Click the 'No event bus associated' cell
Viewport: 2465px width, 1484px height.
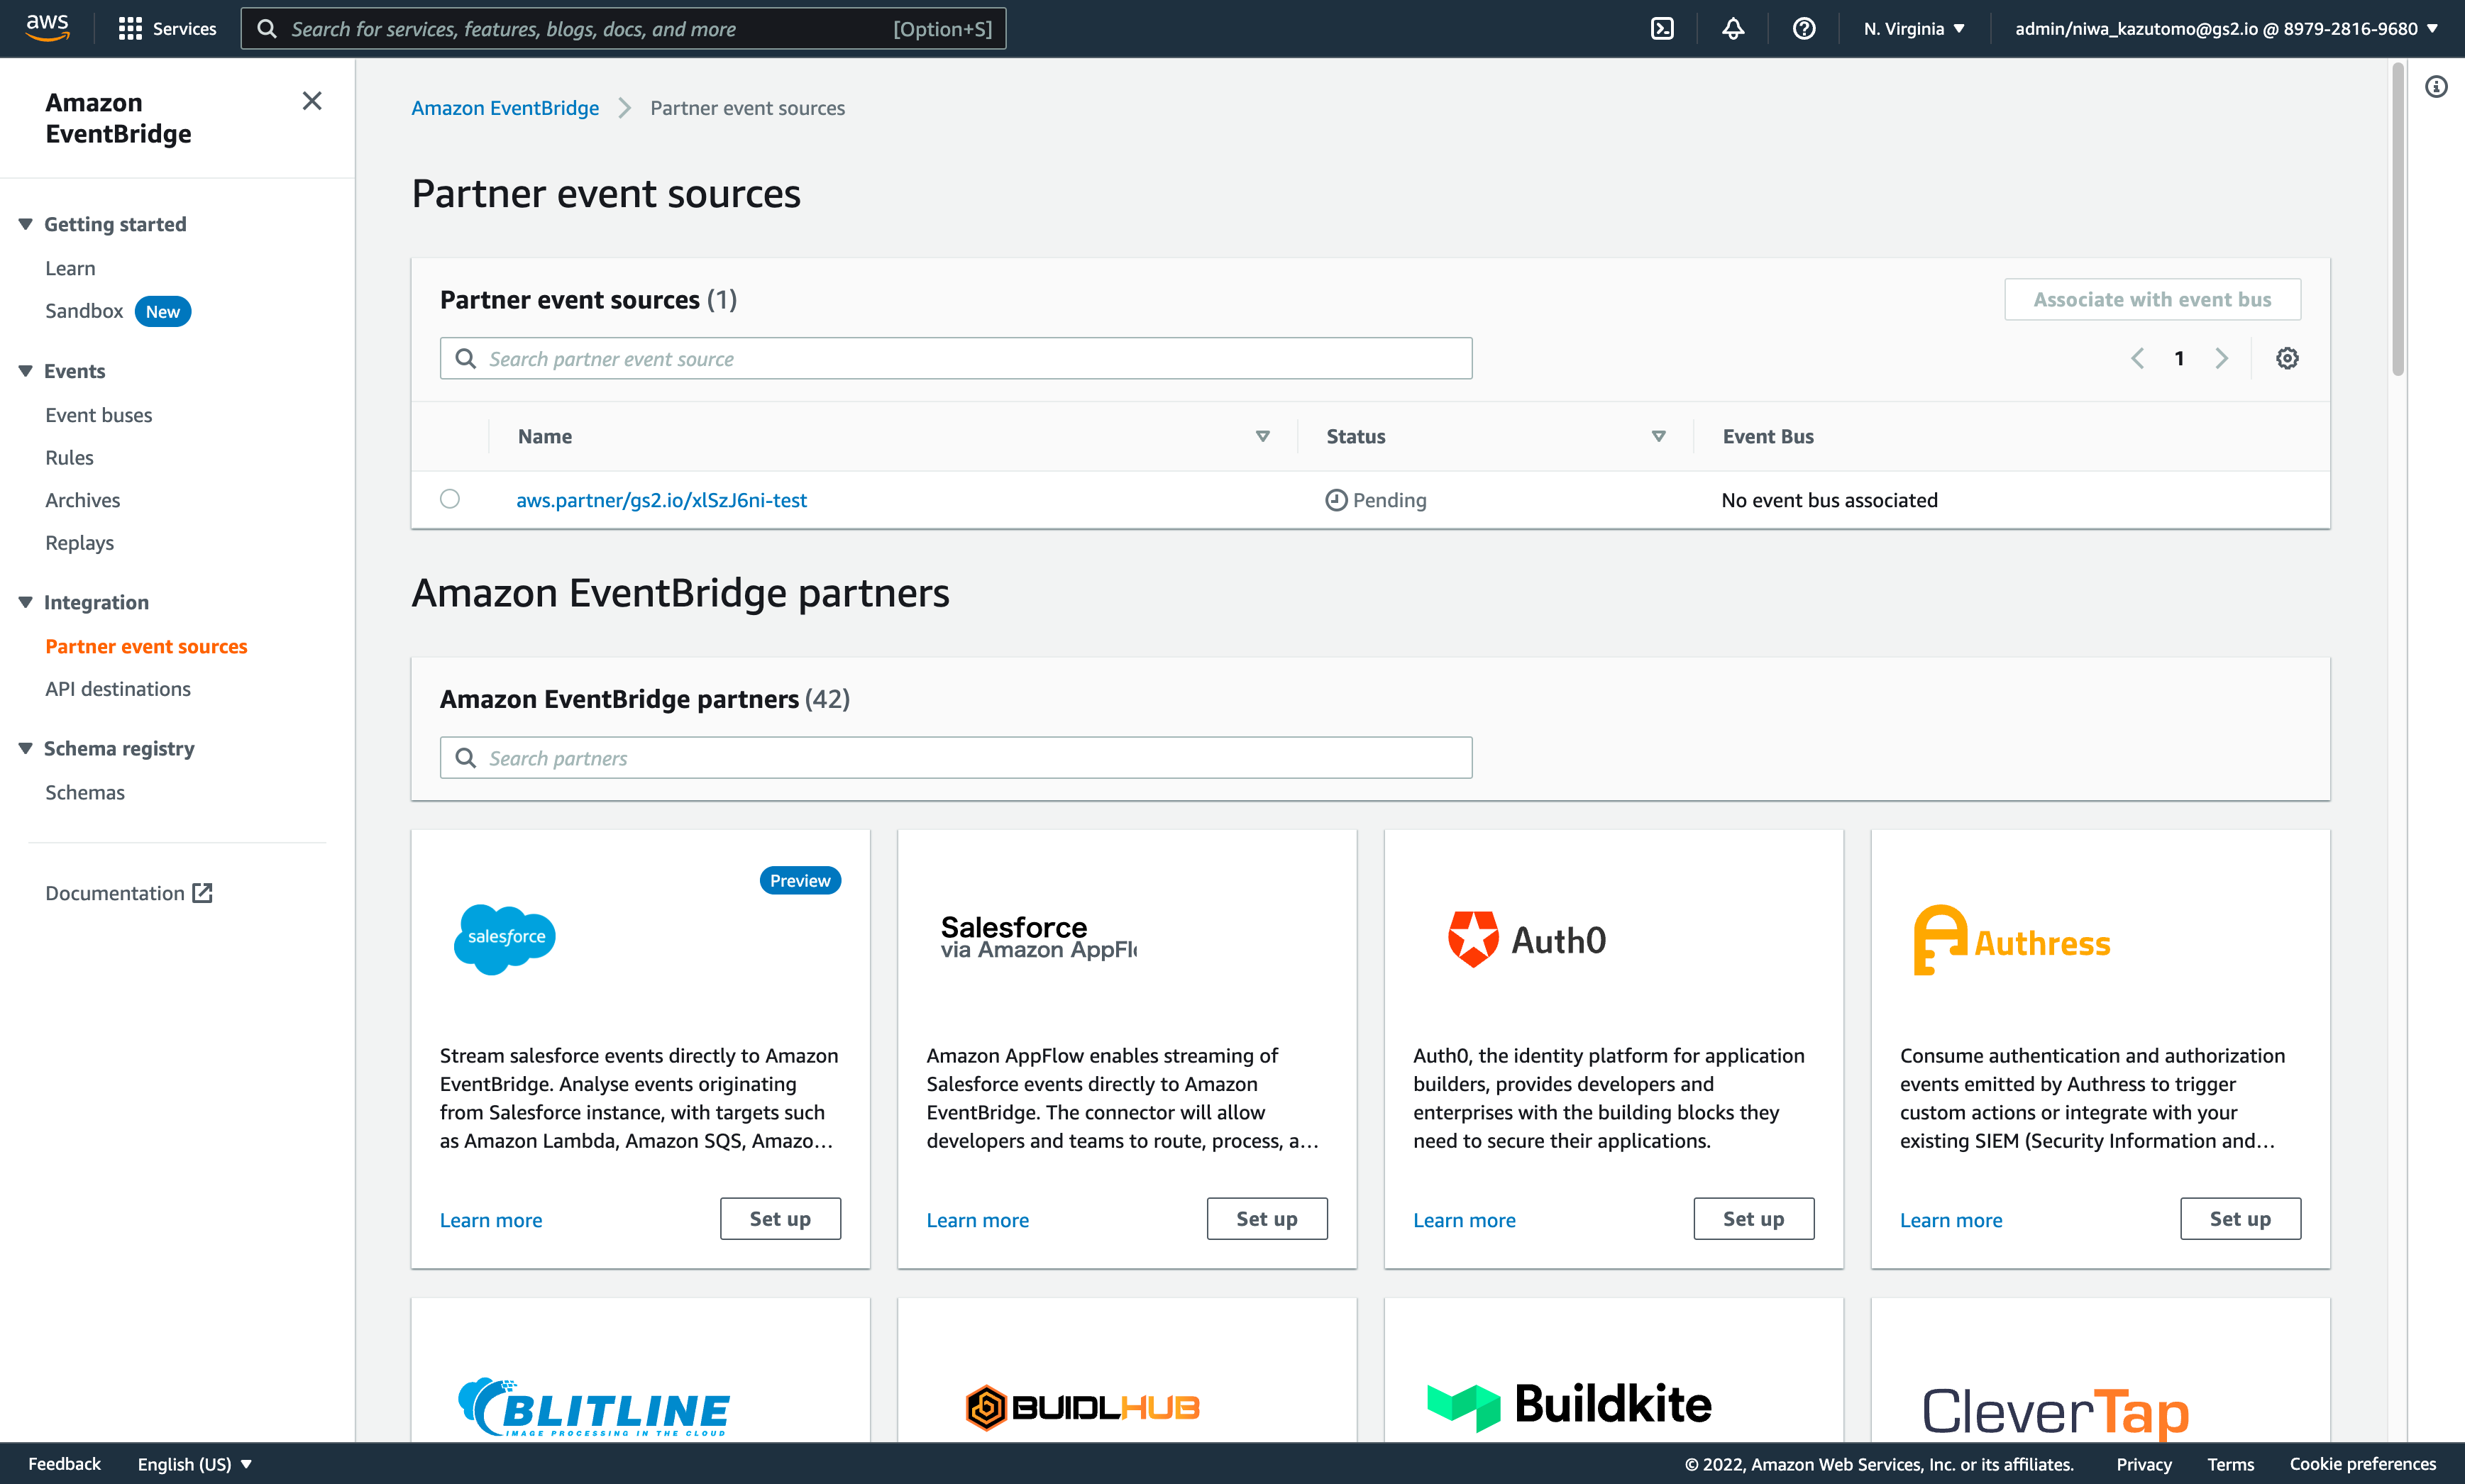[x=1829, y=500]
